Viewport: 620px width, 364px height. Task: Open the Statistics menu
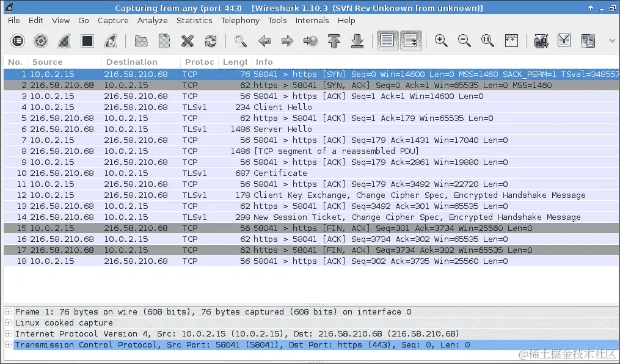pos(194,20)
